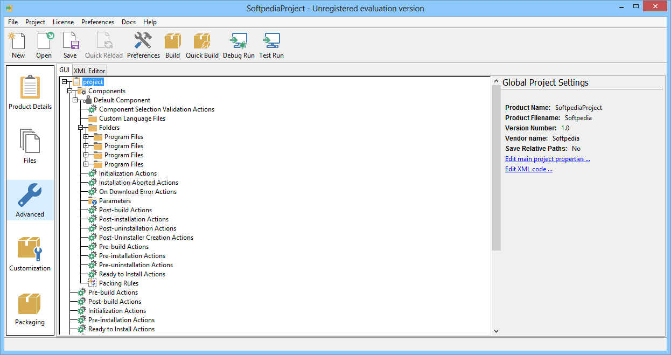Select project-level 'Ready to Install Actions' node
This screenshot has height=355, width=671.
point(121,329)
